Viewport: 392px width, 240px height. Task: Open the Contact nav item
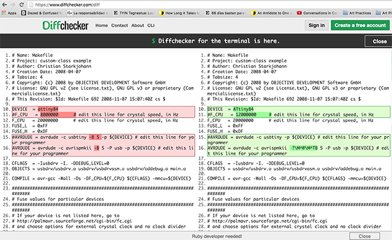[119, 25]
